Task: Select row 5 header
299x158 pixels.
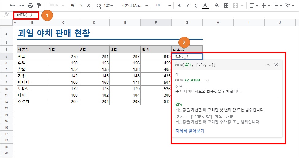Action: point(6,56)
